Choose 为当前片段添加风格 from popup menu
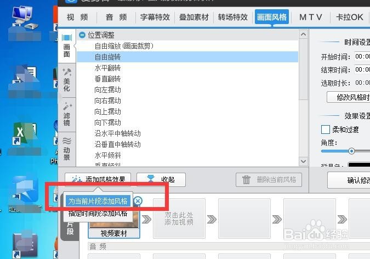The image size is (370, 259). [98, 201]
